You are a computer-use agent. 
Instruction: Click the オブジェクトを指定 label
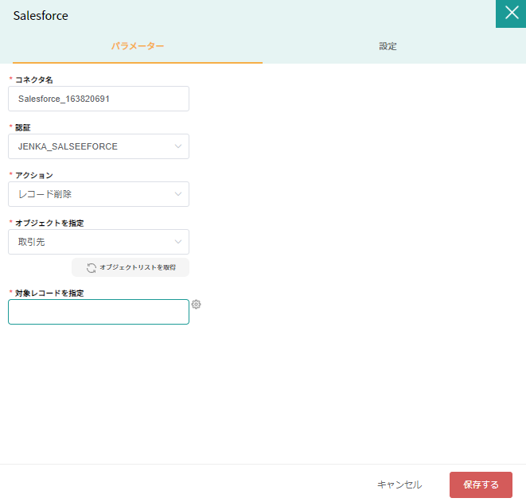49,223
